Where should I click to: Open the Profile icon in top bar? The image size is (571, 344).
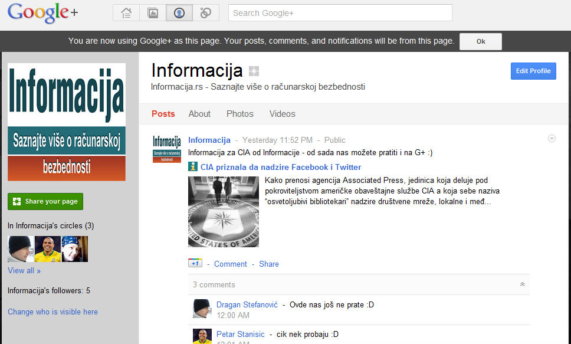tap(179, 13)
